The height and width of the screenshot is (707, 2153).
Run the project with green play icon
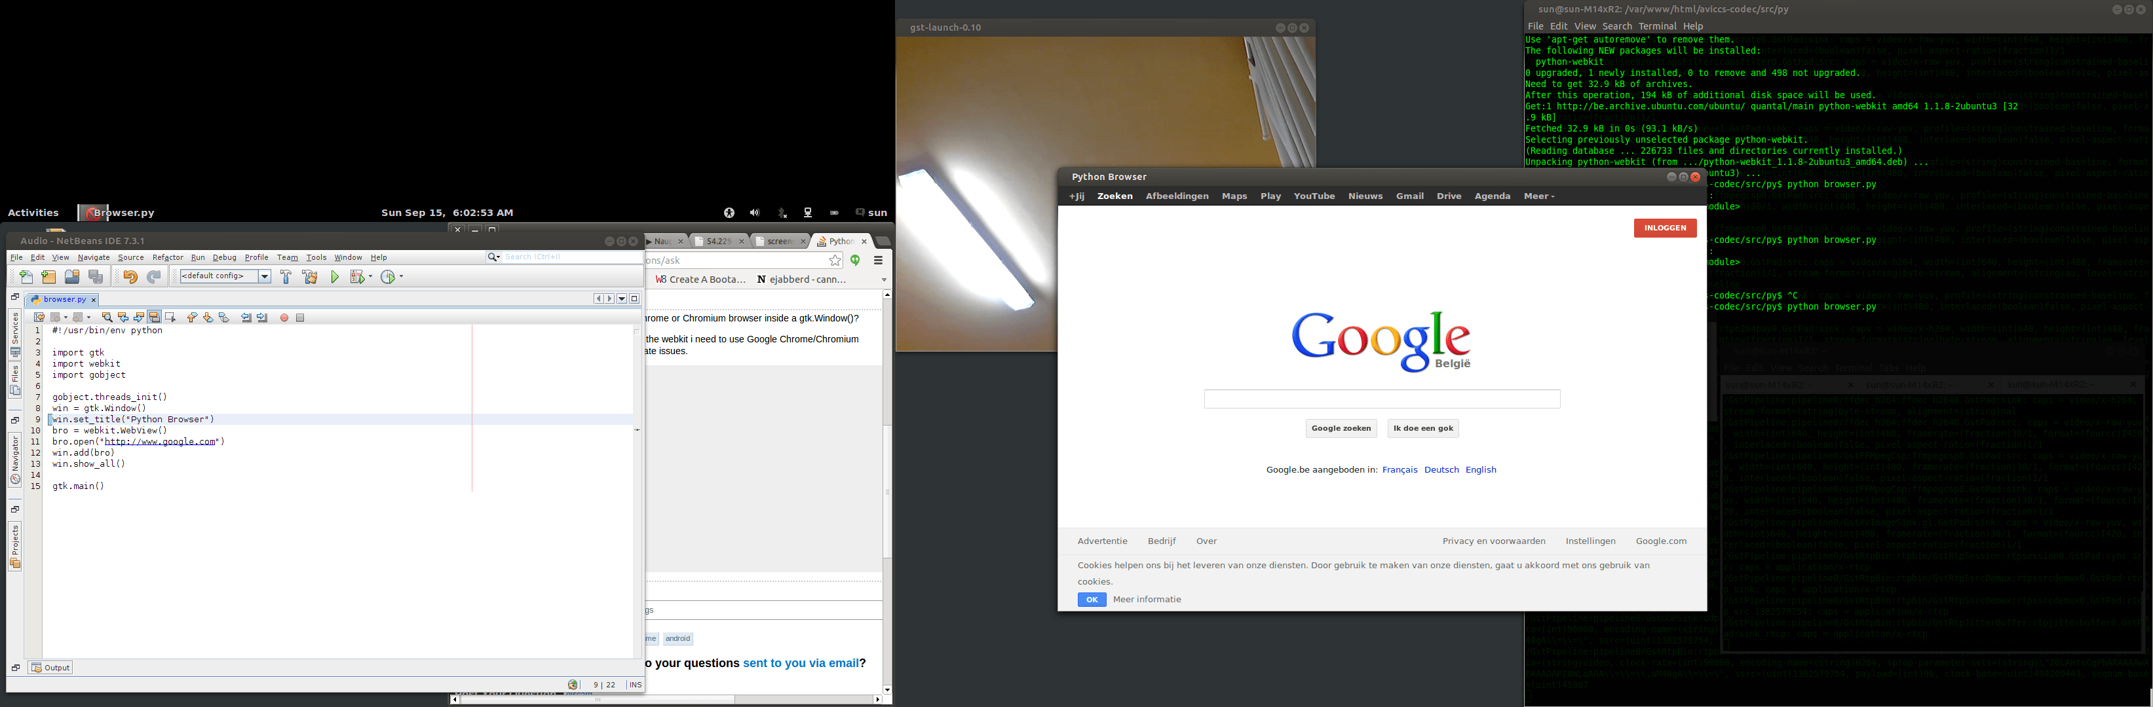pos(334,277)
